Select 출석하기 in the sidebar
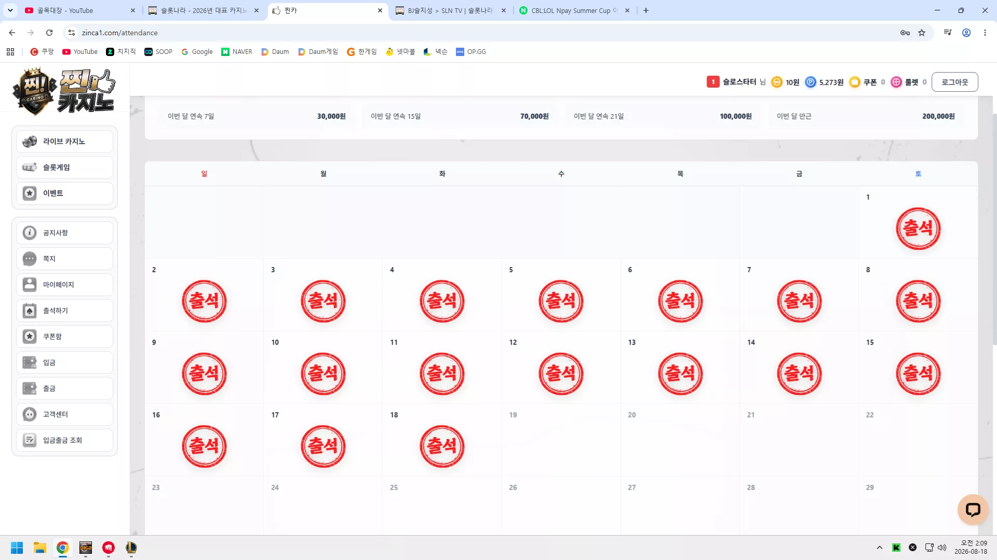Viewport: 997px width, 560px height. coord(64,311)
